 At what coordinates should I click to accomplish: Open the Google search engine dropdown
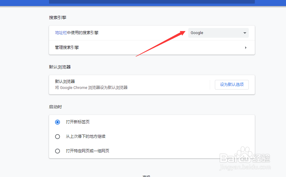pos(218,33)
